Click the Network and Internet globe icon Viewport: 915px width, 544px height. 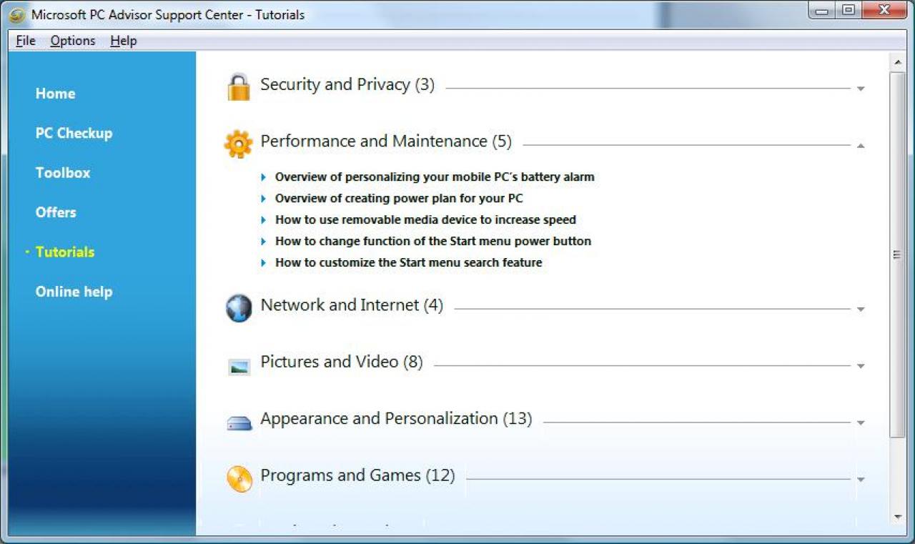(x=239, y=308)
